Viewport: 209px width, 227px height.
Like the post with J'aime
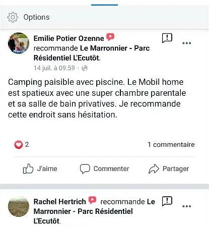click(x=40, y=168)
